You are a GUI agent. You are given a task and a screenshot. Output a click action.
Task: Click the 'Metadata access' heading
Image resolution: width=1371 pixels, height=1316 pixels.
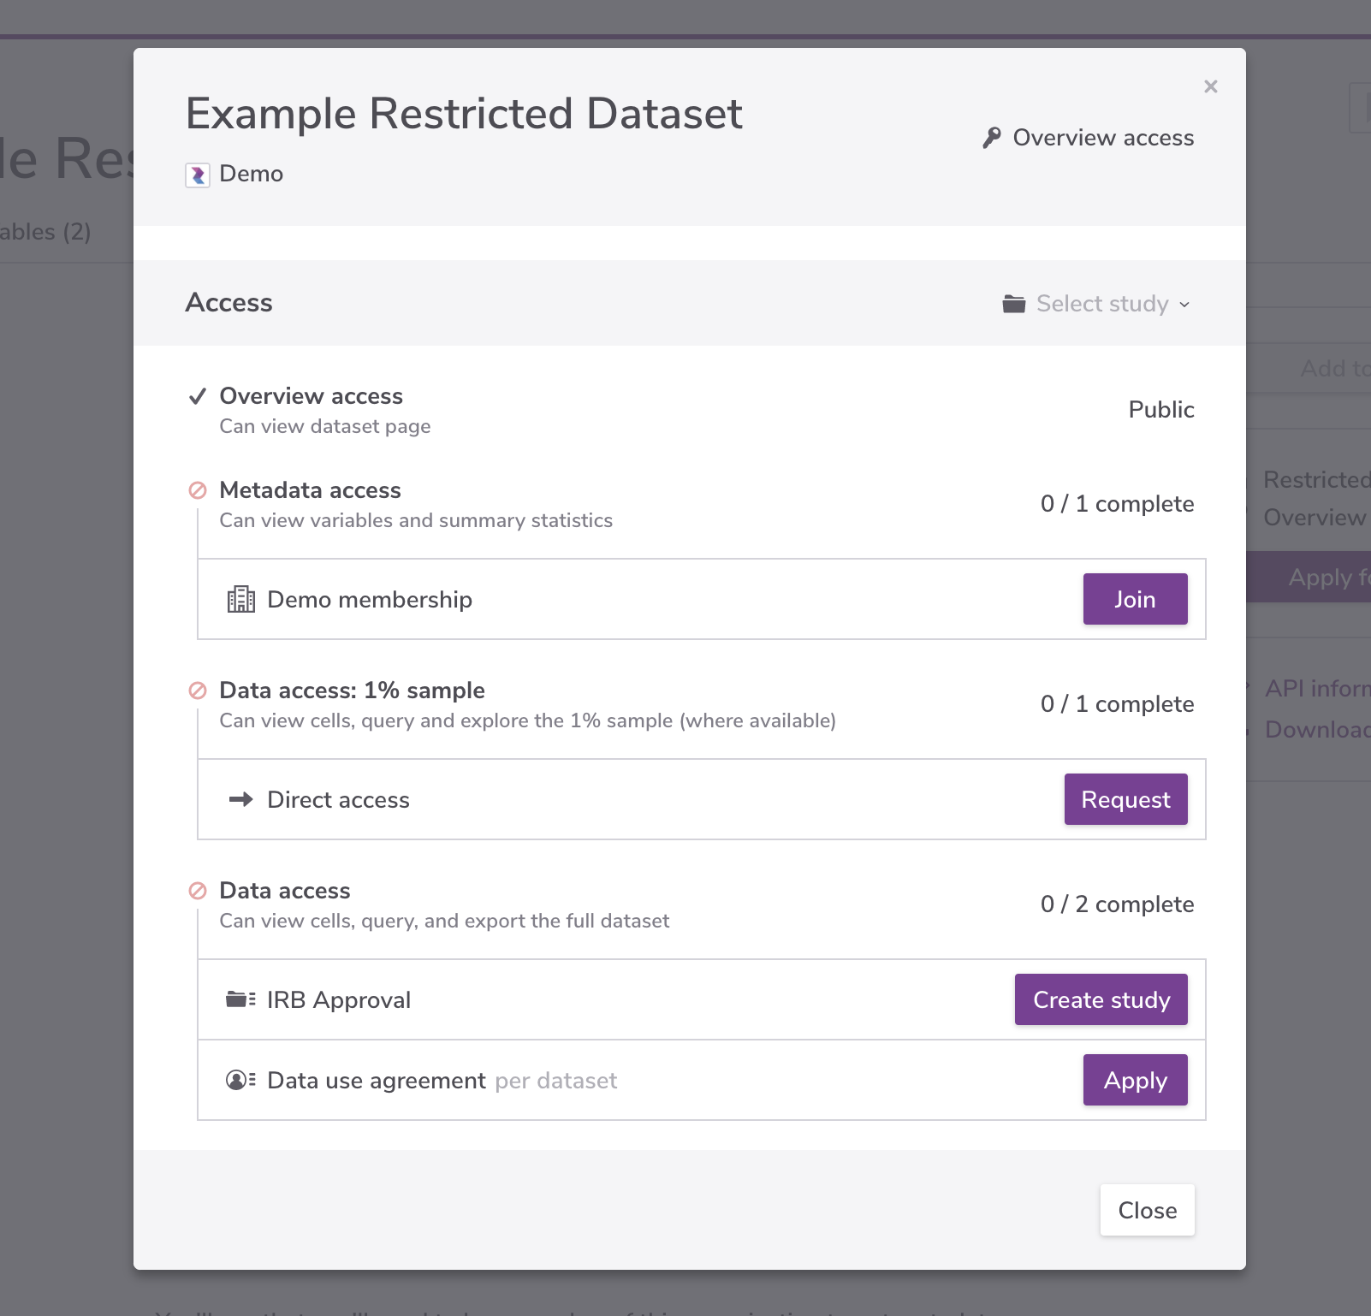(310, 490)
